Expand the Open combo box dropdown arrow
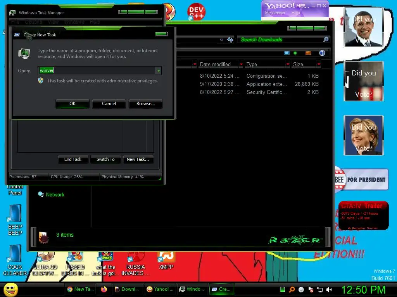The height and width of the screenshot is (297, 397). coord(159,71)
